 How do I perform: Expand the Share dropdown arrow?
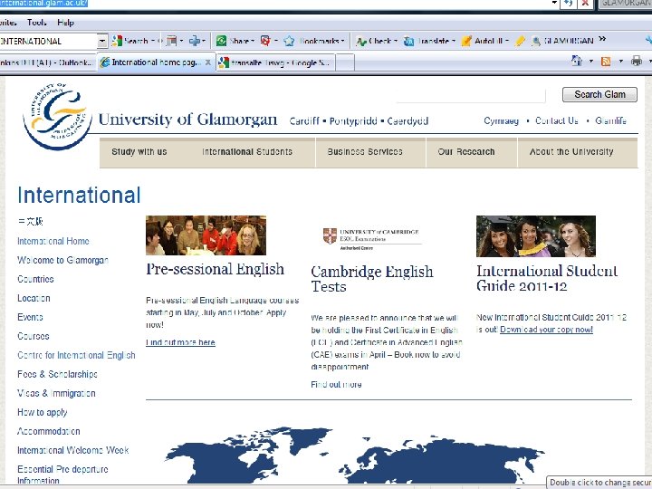pyautogui.click(x=253, y=41)
